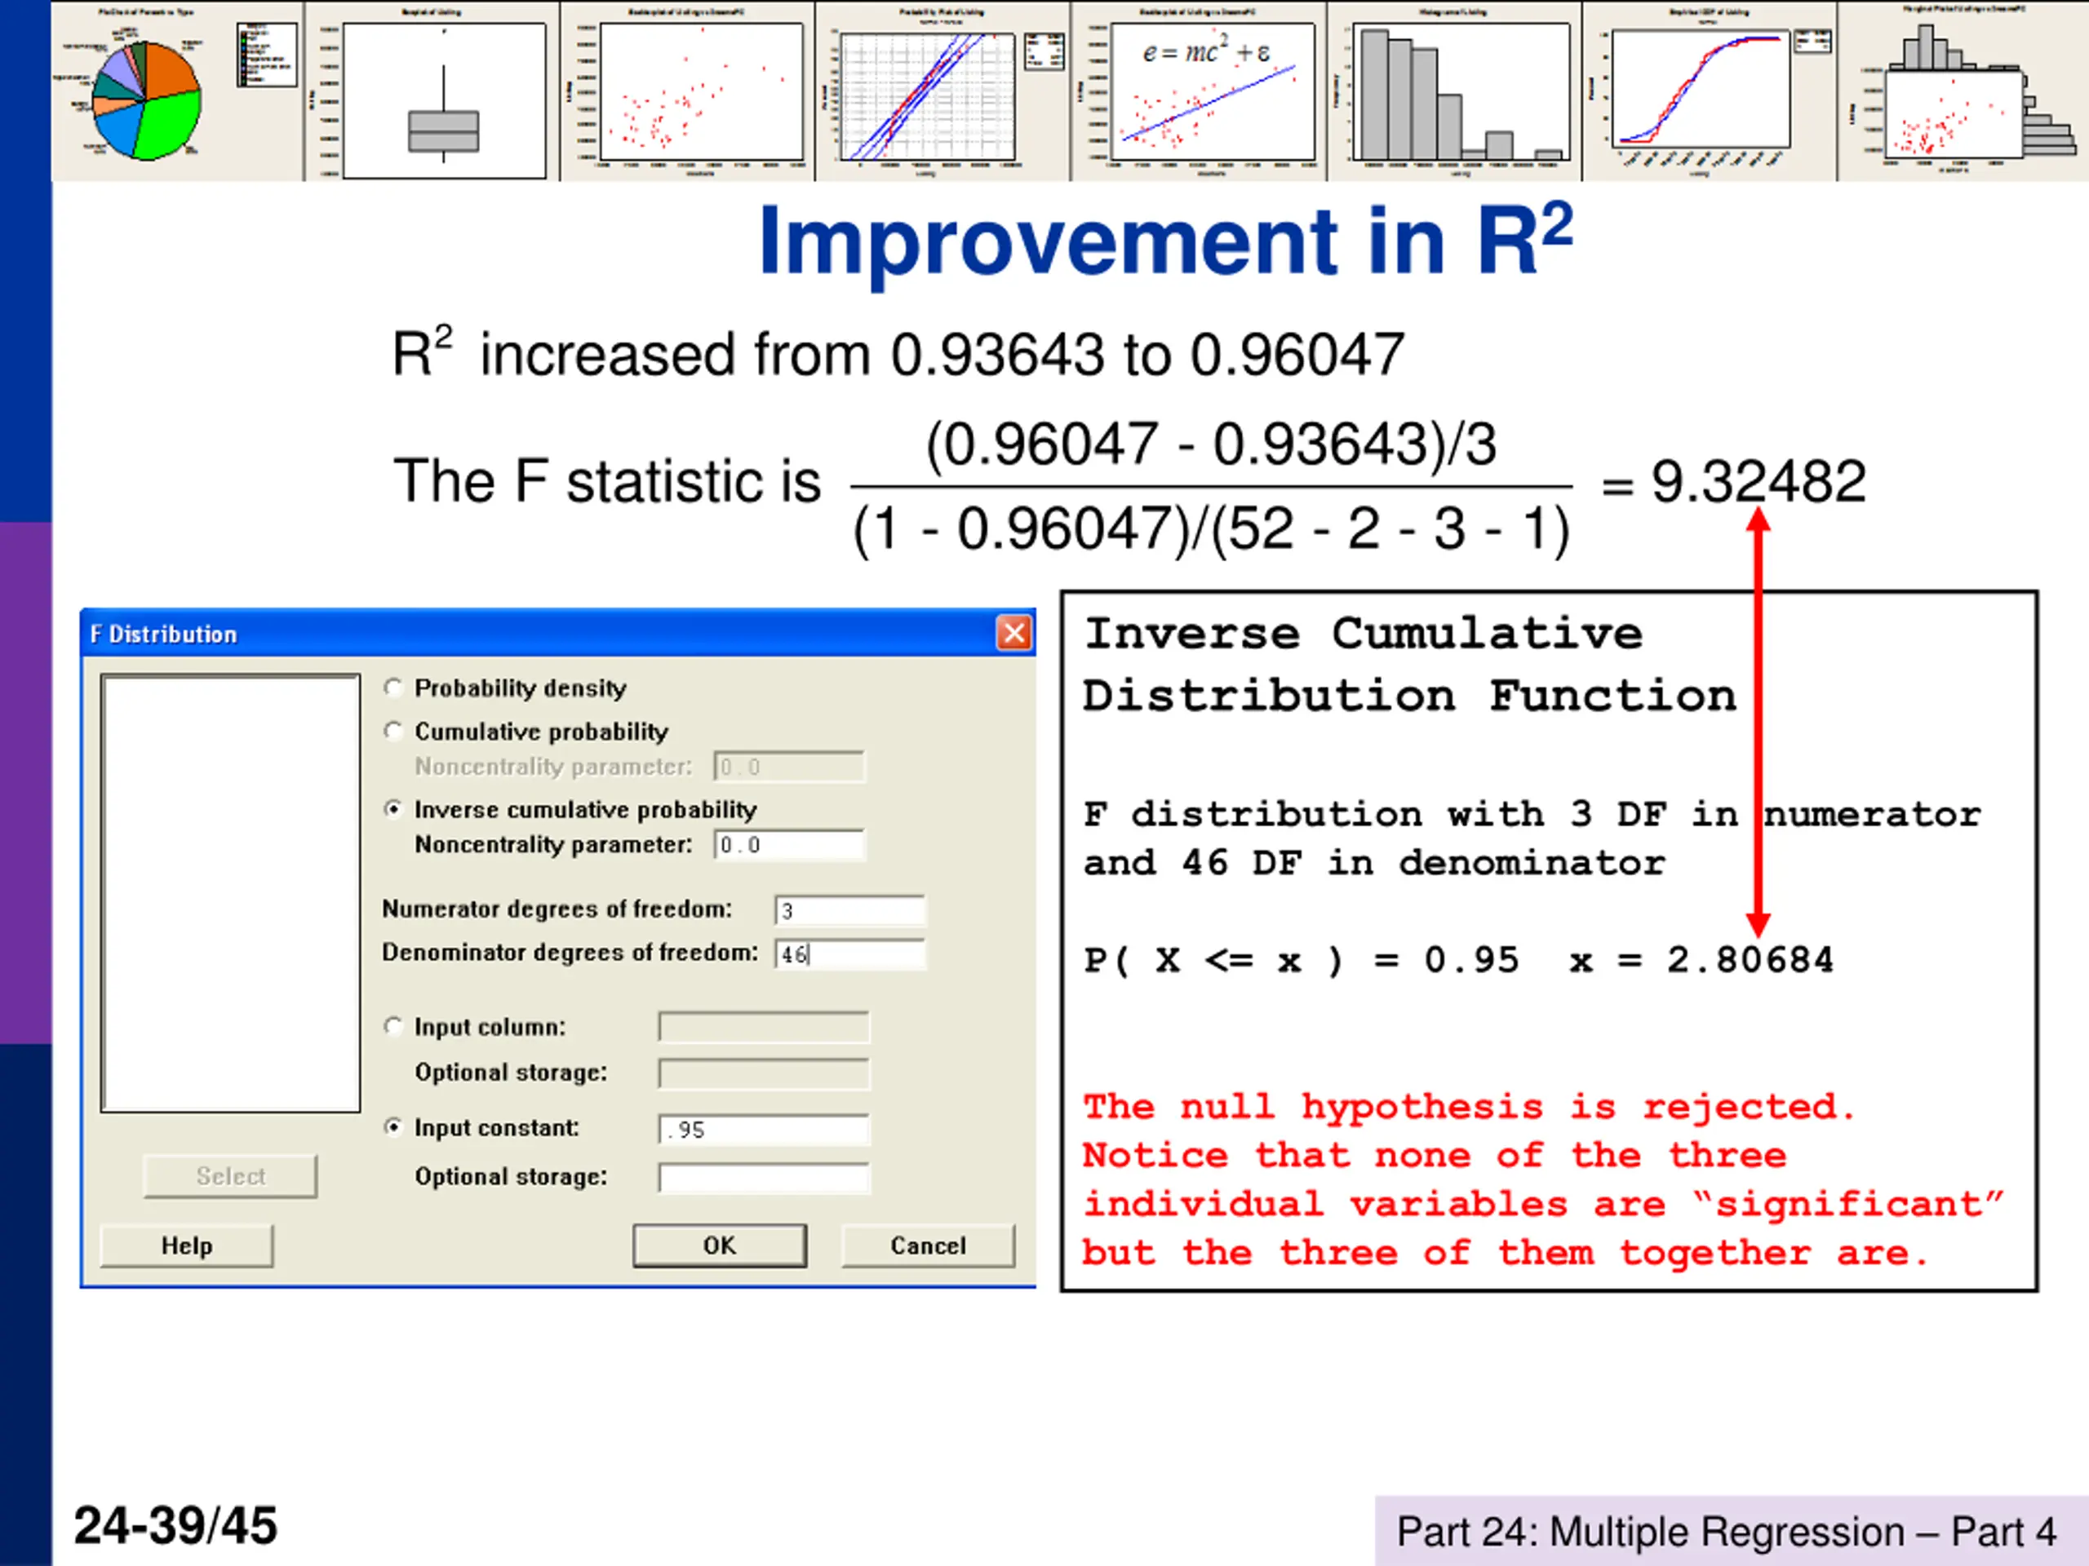Click the slide number 24-39/45
Viewport: 2089px width, 1566px height.
[175, 1525]
